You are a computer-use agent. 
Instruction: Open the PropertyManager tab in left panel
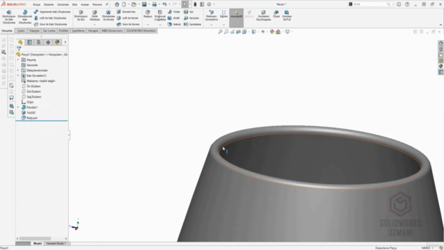click(29, 42)
